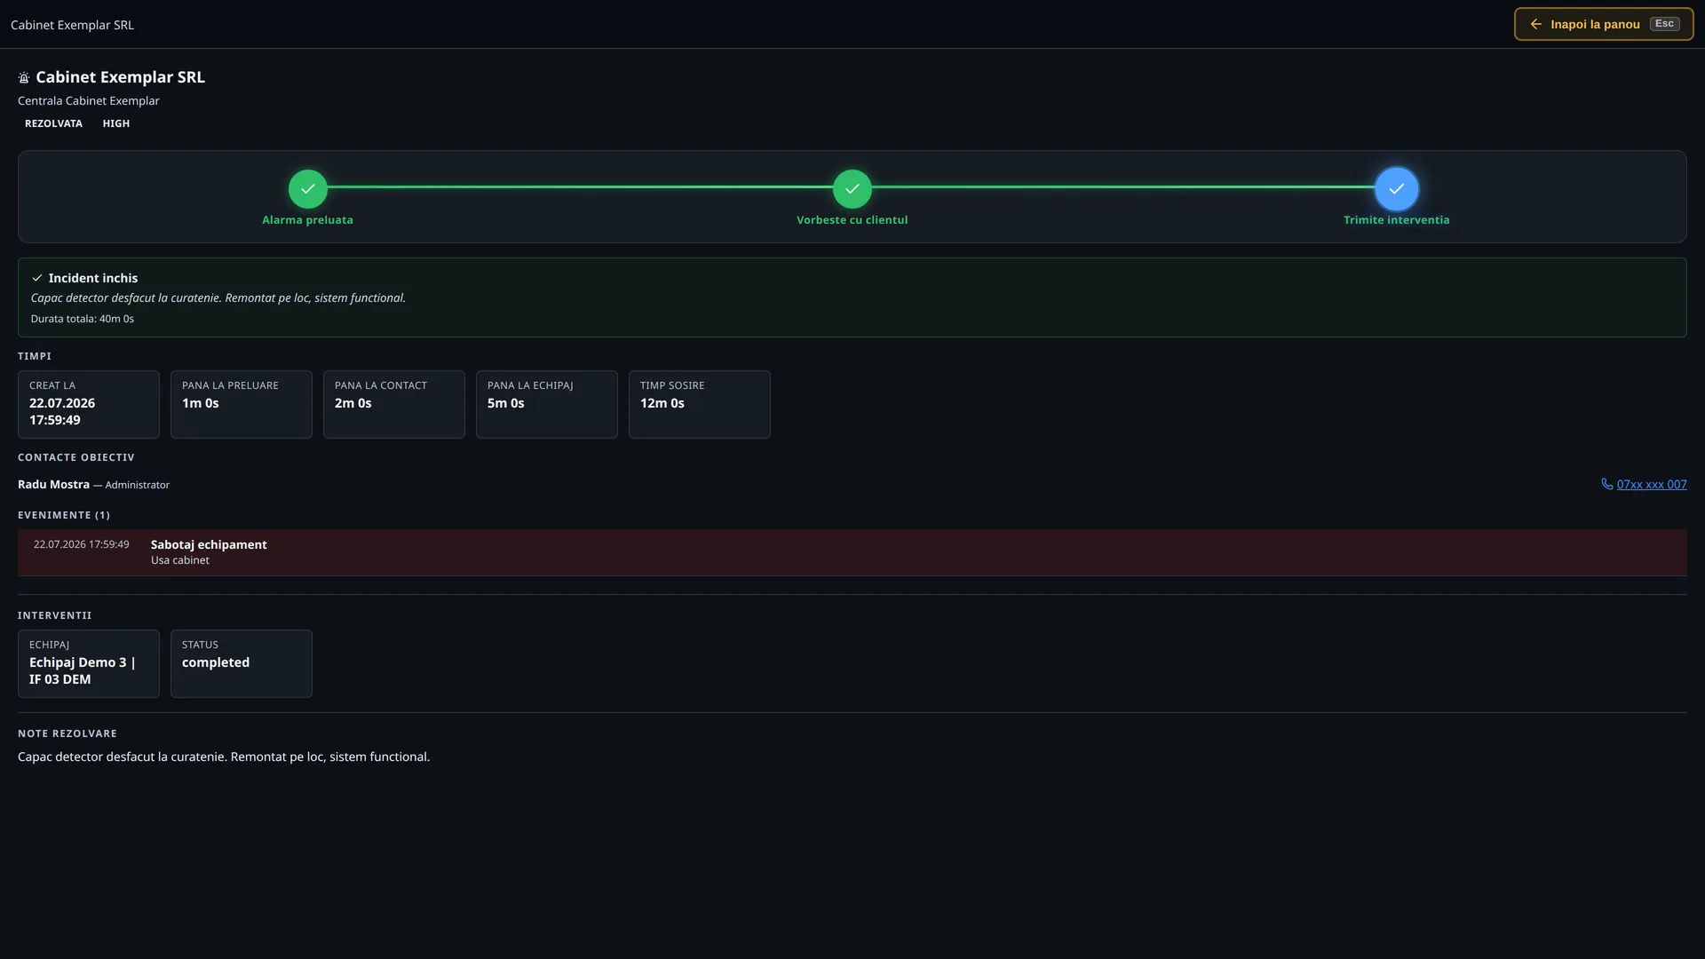
Task: Click the italic incident summary in green panel
Action: point(218,297)
